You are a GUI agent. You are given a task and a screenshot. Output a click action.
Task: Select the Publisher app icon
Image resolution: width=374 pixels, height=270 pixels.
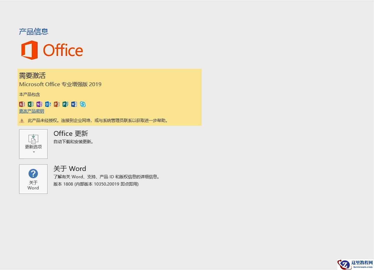pyautogui.click(x=65, y=104)
